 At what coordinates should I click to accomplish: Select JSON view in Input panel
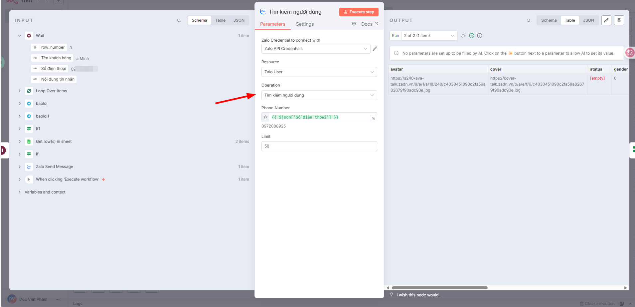(239, 20)
